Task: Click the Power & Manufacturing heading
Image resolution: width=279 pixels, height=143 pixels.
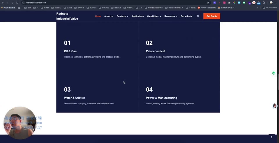Action: point(162,98)
